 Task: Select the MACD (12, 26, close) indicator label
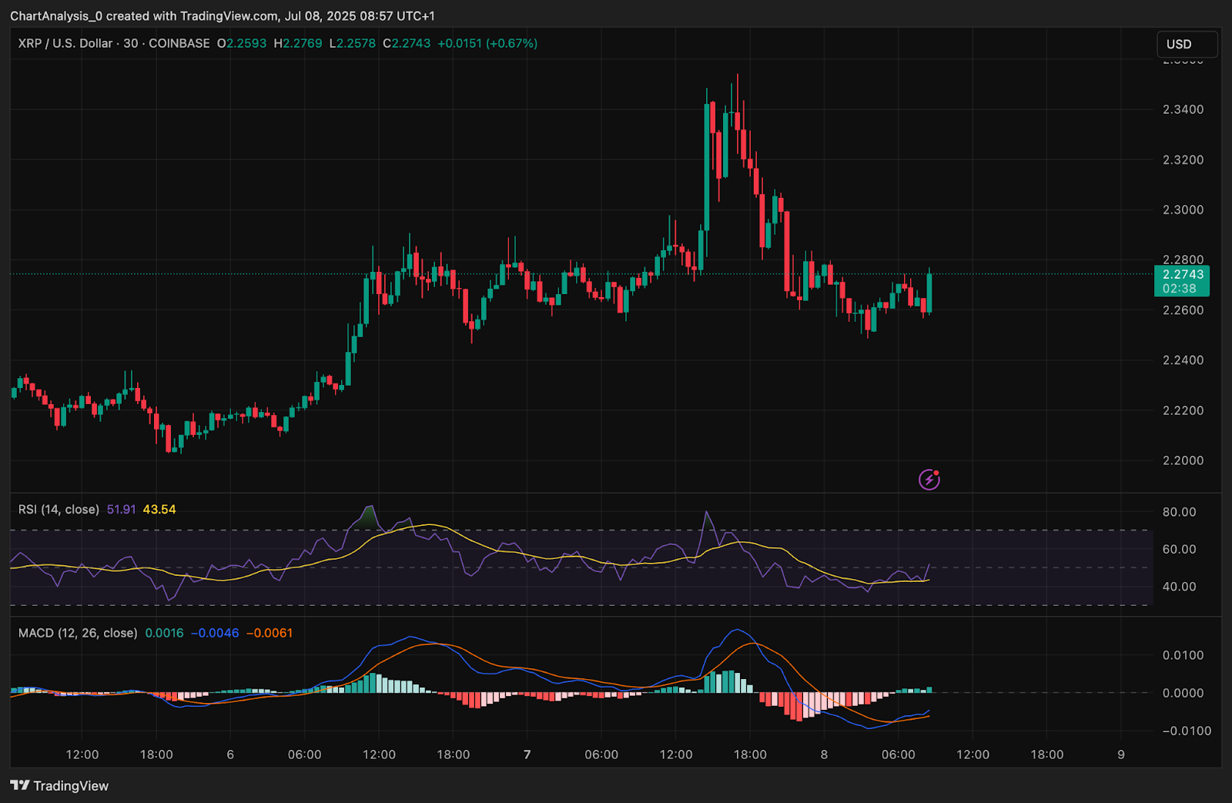coord(78,633)
